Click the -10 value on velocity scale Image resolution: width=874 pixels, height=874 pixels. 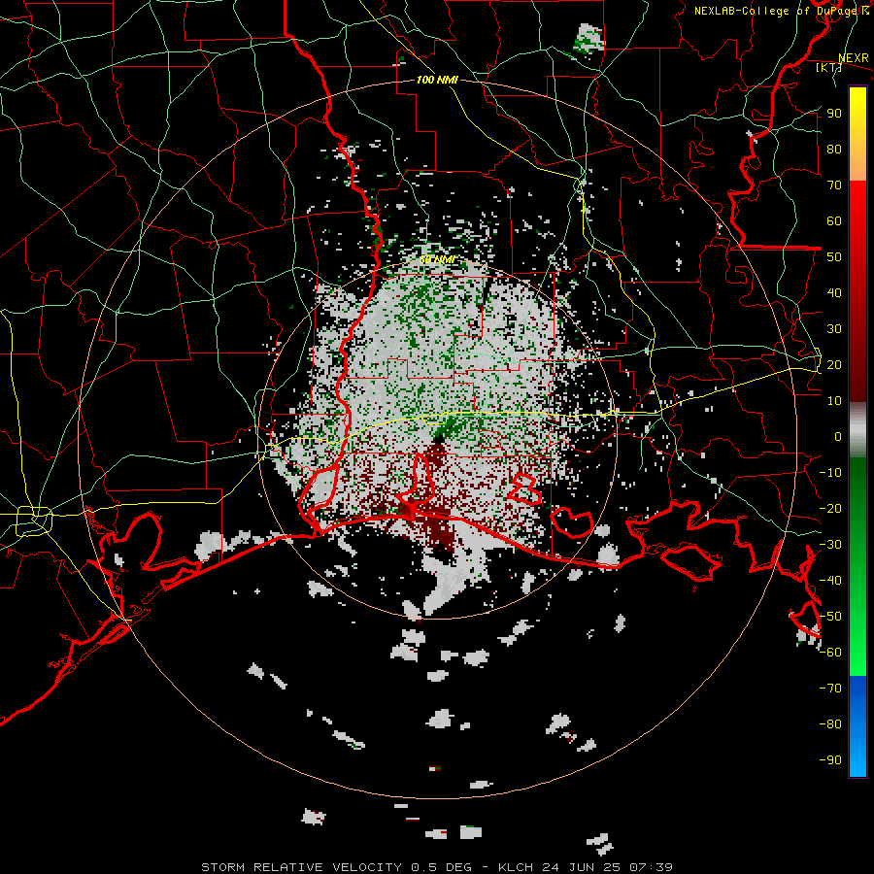pyautogui.click(x=830, y=473)
